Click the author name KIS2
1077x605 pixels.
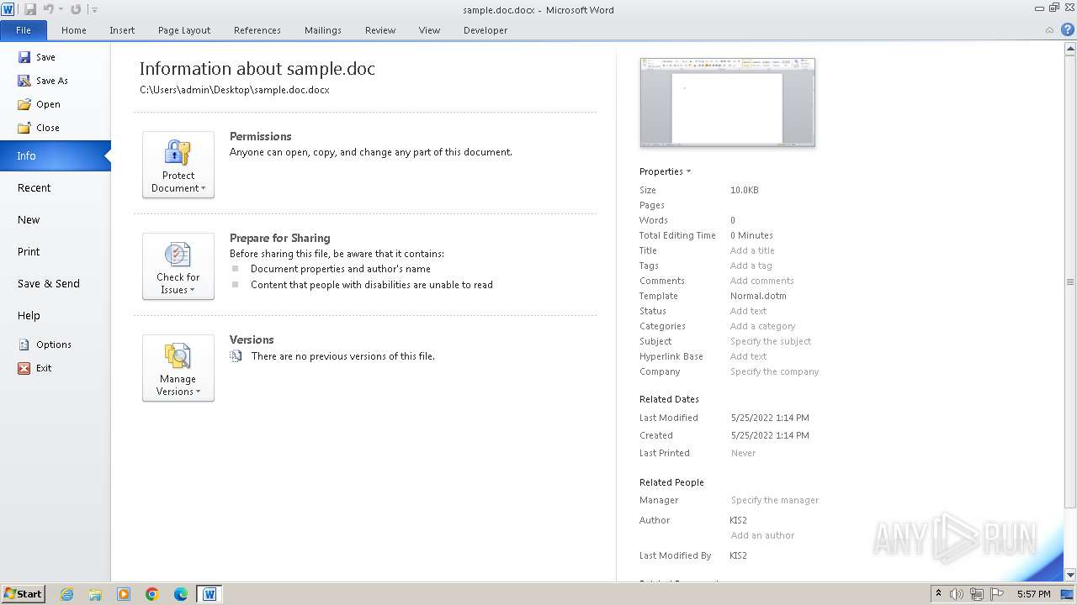pyautogui.click(x=738, y=520)
